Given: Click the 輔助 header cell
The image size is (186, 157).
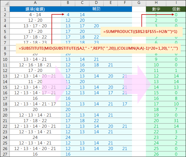Looking at the screenshot, I should click(x=96, y=9).
